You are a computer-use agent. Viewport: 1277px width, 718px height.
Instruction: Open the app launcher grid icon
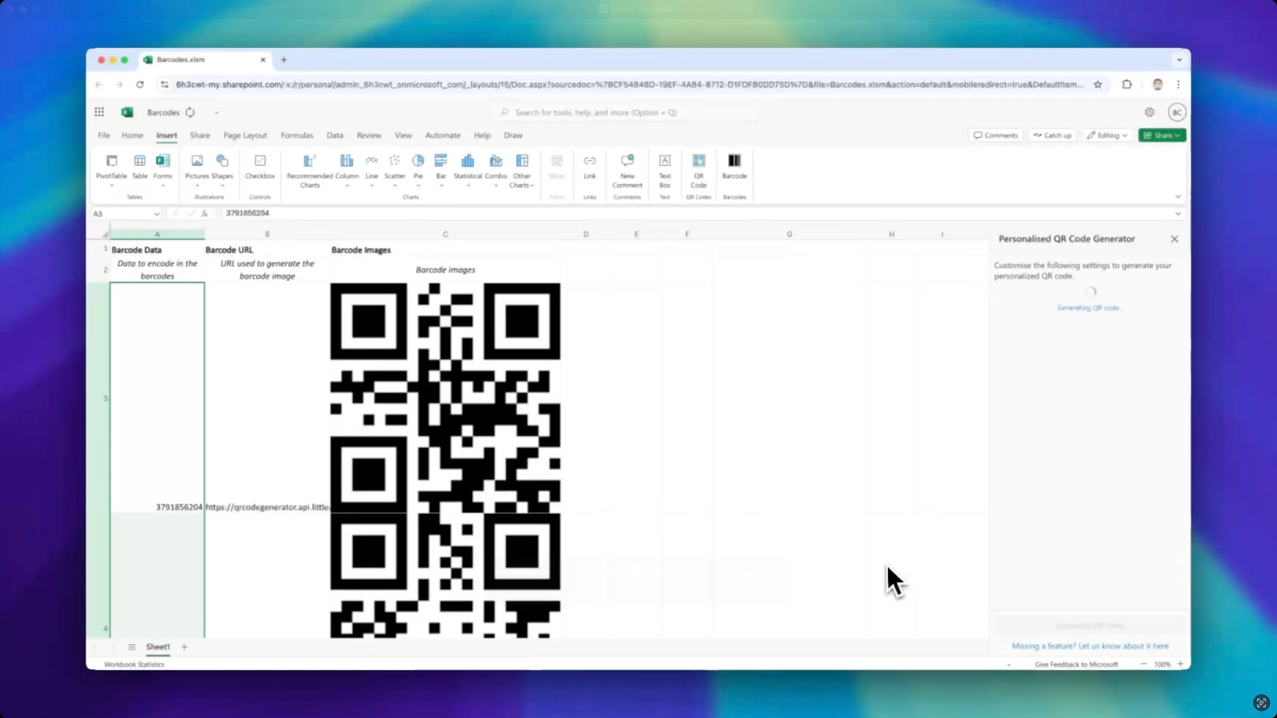click(x=99, y=112)
